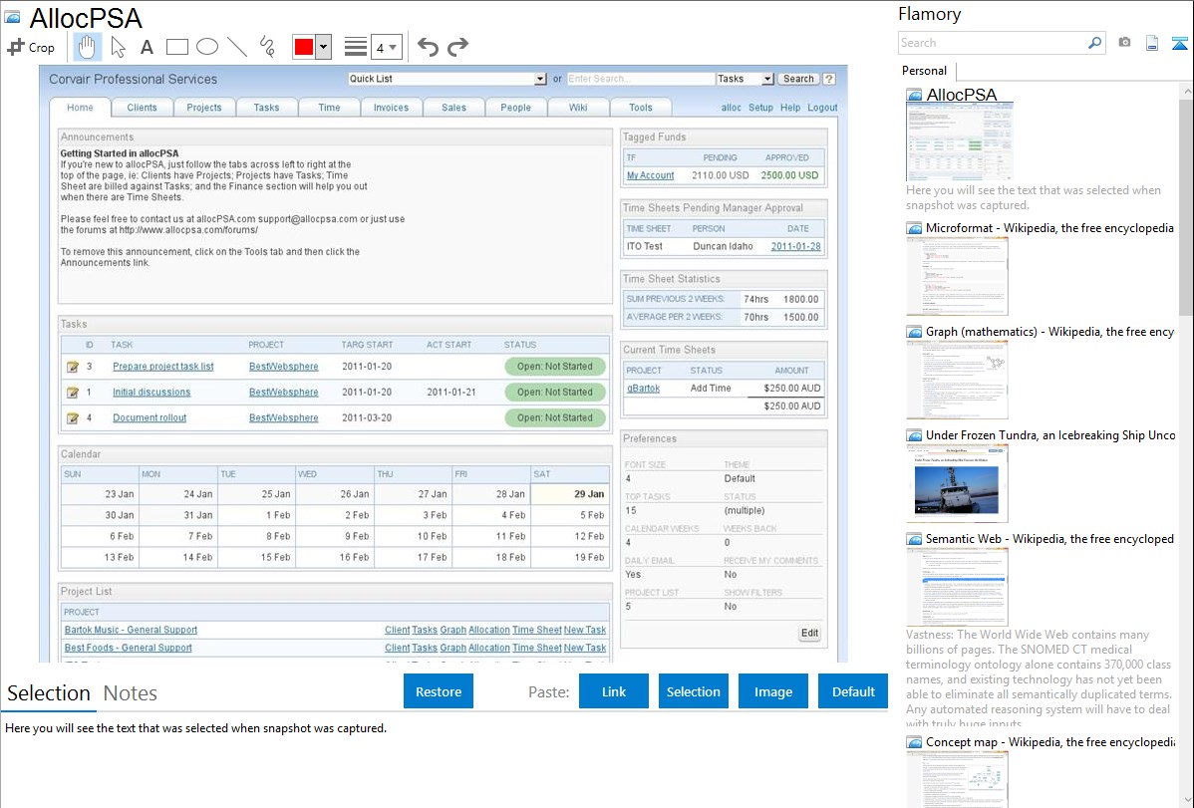Click the snapshot icon beside Under Frozen Tundra
Screen dimensions: 1194x808
pos(914,435)
